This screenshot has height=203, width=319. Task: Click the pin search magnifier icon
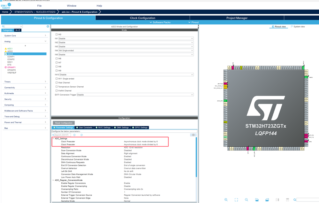tap(295, 200)
